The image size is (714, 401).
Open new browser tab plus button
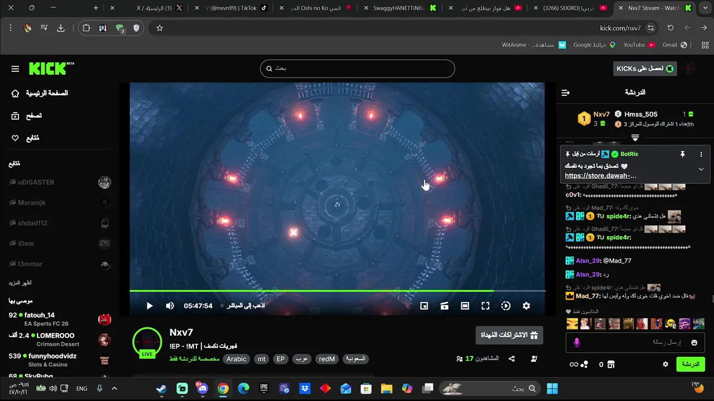(96, 8)
